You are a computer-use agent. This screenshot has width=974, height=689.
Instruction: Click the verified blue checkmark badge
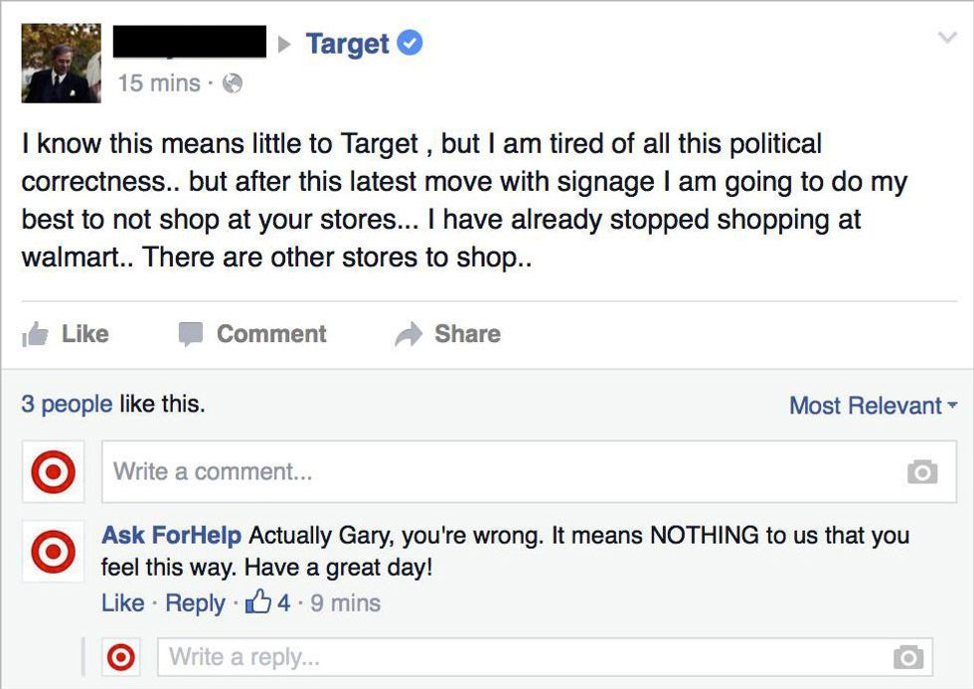(x=409, y=43)
